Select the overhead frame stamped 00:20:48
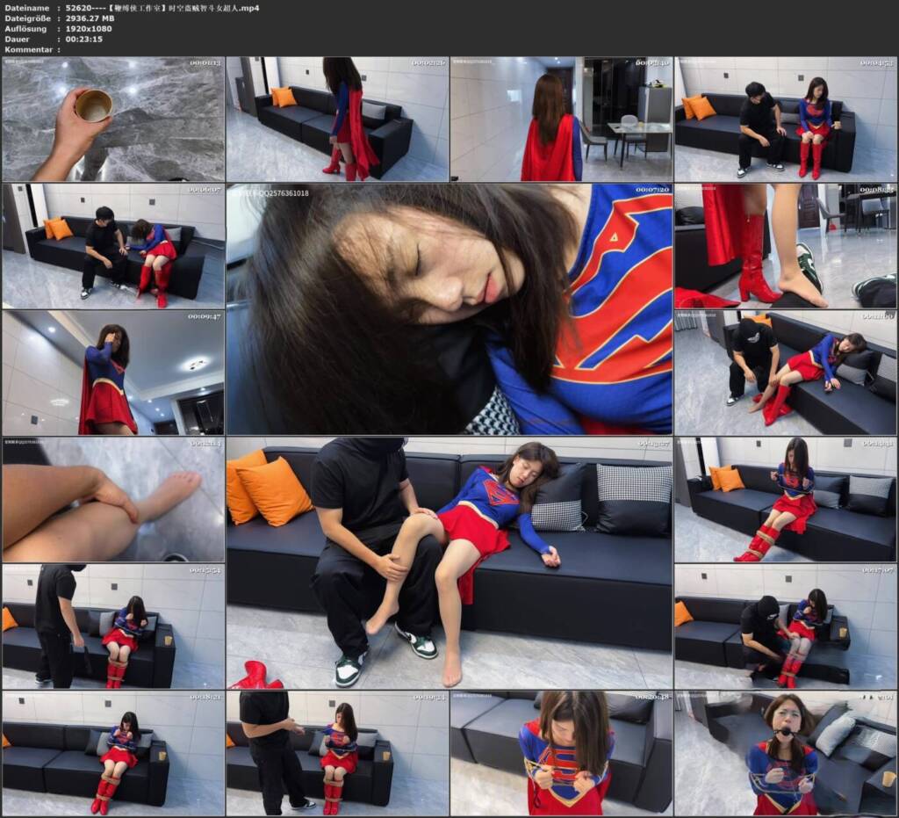Image resolution: width=899 pixels, height=818 pixels. click(561, 753)
